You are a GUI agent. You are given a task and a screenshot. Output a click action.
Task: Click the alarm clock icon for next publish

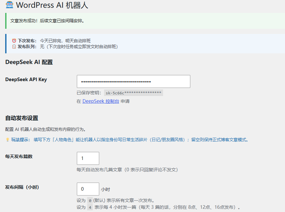pos(14,41)
